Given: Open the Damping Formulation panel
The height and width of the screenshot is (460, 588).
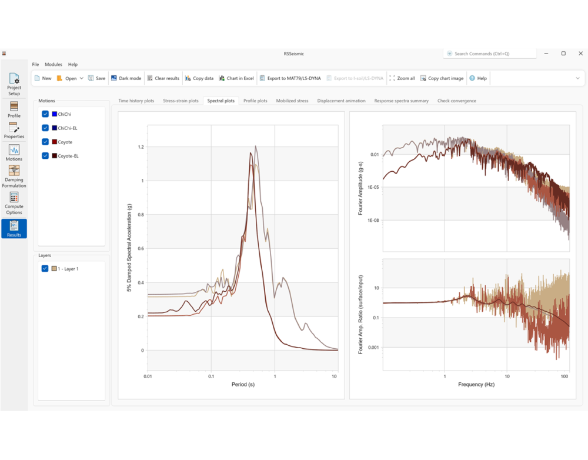Looking at the screenshot, I should 14,176.
